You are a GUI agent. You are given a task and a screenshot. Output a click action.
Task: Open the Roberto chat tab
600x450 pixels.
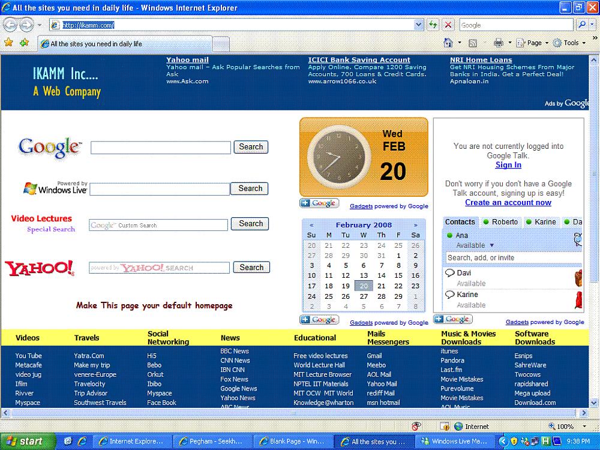point(500,222)
